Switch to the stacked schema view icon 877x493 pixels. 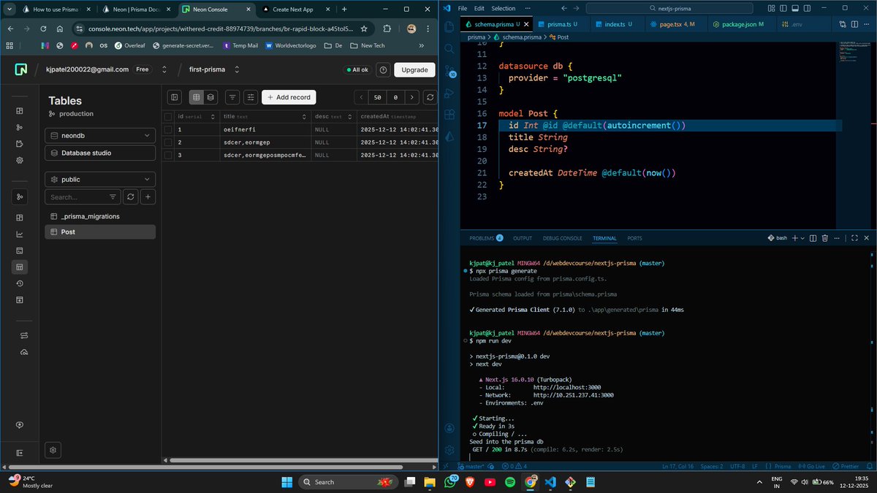click(210, 96)
